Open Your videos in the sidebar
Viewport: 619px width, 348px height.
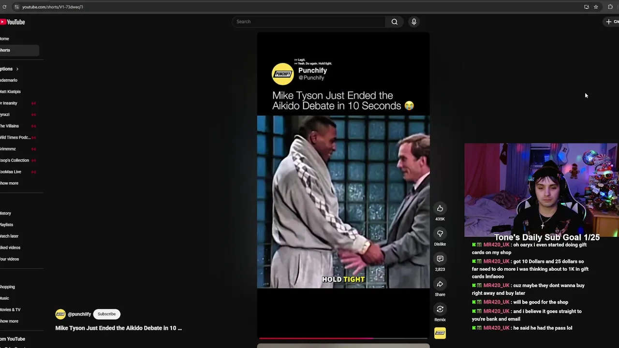10,259
